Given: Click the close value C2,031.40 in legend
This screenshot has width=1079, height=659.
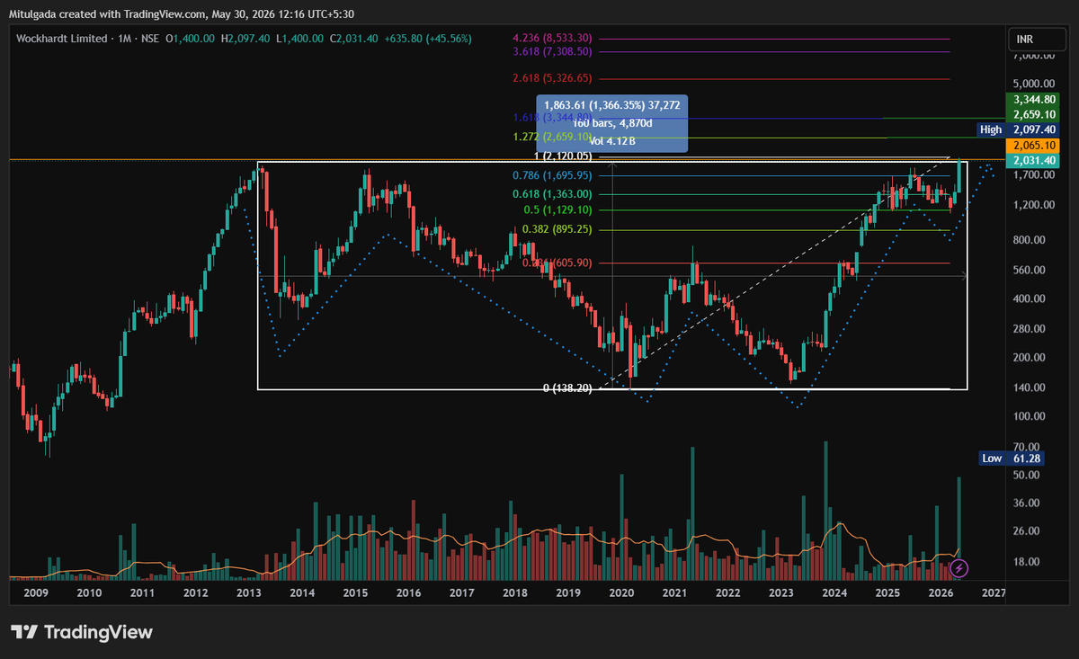Looking at the screenshot, I should 355,38.
